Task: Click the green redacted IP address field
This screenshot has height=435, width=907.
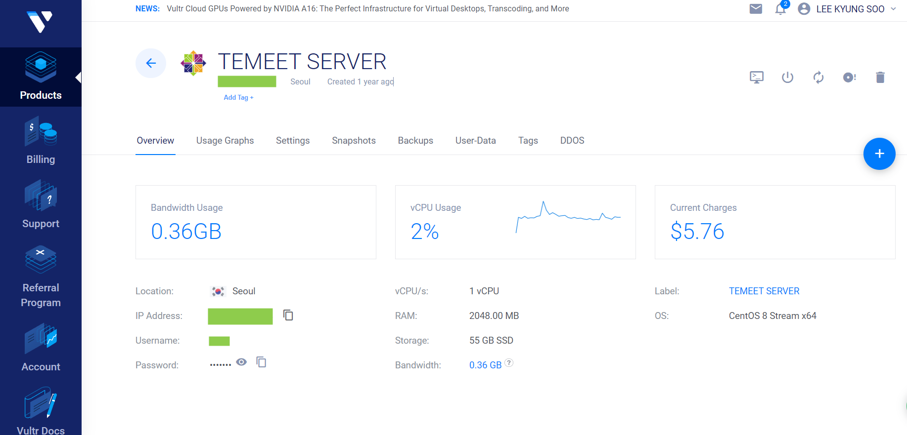Action: [240, 316]
